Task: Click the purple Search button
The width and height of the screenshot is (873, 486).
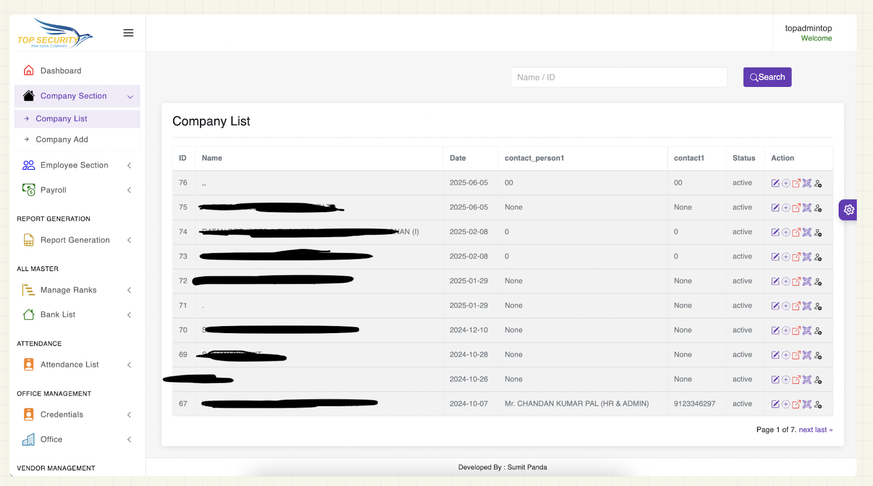Action: (x=767, y=77)
